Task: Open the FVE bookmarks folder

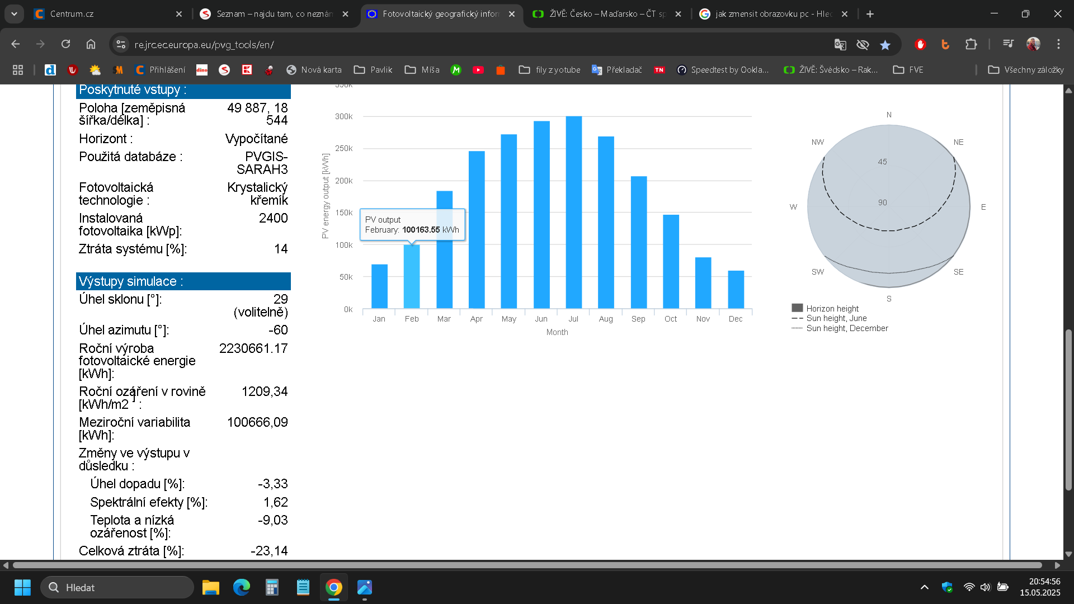Action: click(x=908, y=70)
